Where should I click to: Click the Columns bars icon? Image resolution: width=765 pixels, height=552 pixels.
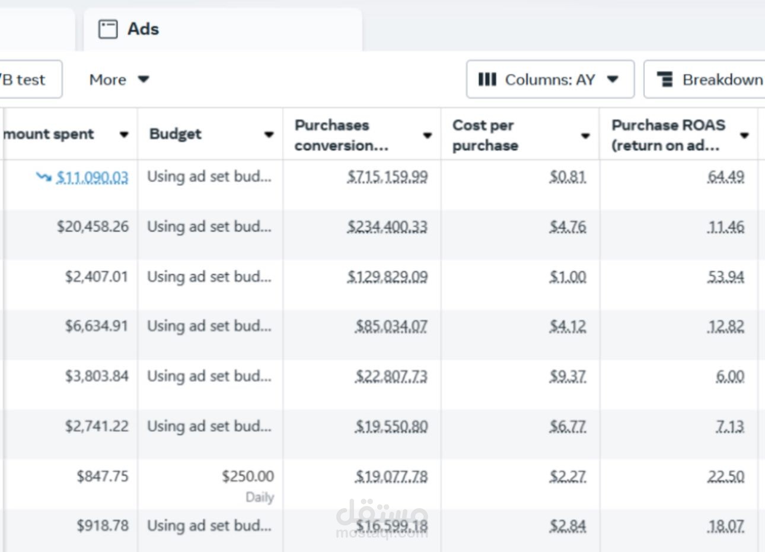pyautogui.click(x=487, y=80)
